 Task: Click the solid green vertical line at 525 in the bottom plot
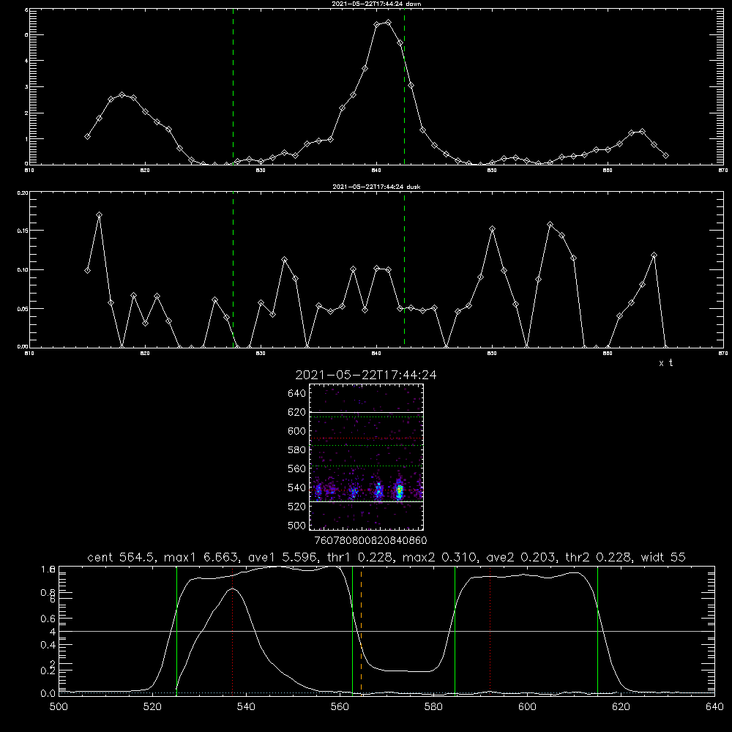[176, 630]
